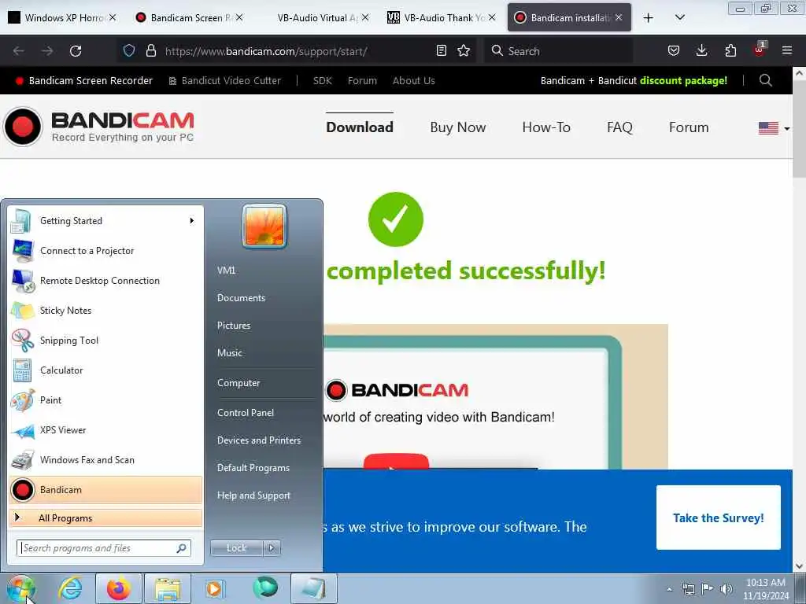Open the Download nav item
Screen dimensions: 806x604
point(359,127)
